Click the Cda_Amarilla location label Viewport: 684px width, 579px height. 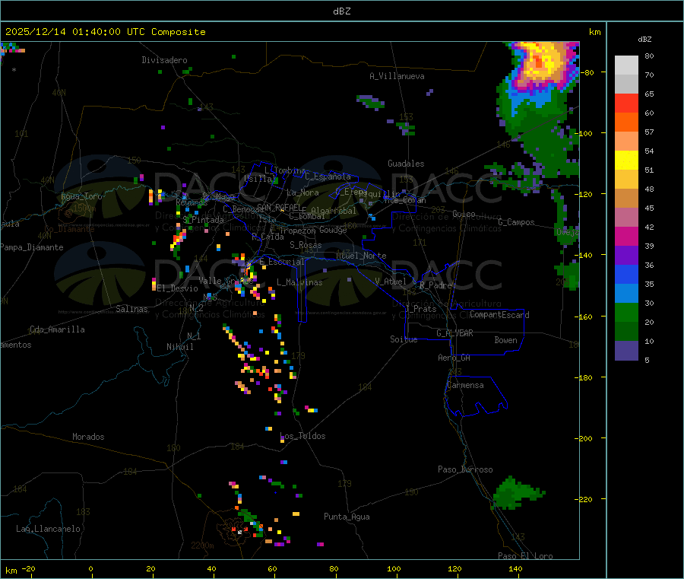(x=57, y=329)
